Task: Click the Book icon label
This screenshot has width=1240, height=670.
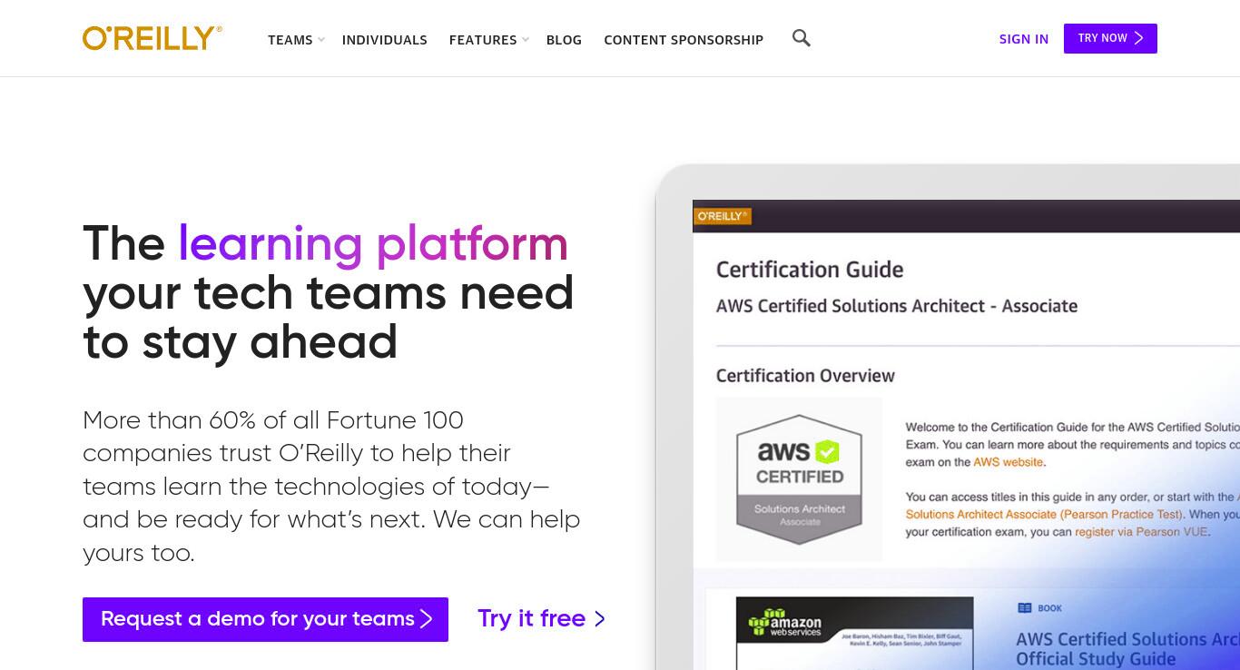Action: point(1039,608)
